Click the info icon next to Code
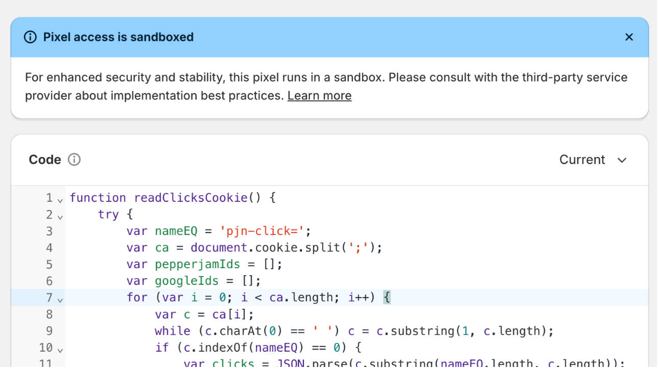This screenshot has height=369, width=659. (x=74, y=160)
